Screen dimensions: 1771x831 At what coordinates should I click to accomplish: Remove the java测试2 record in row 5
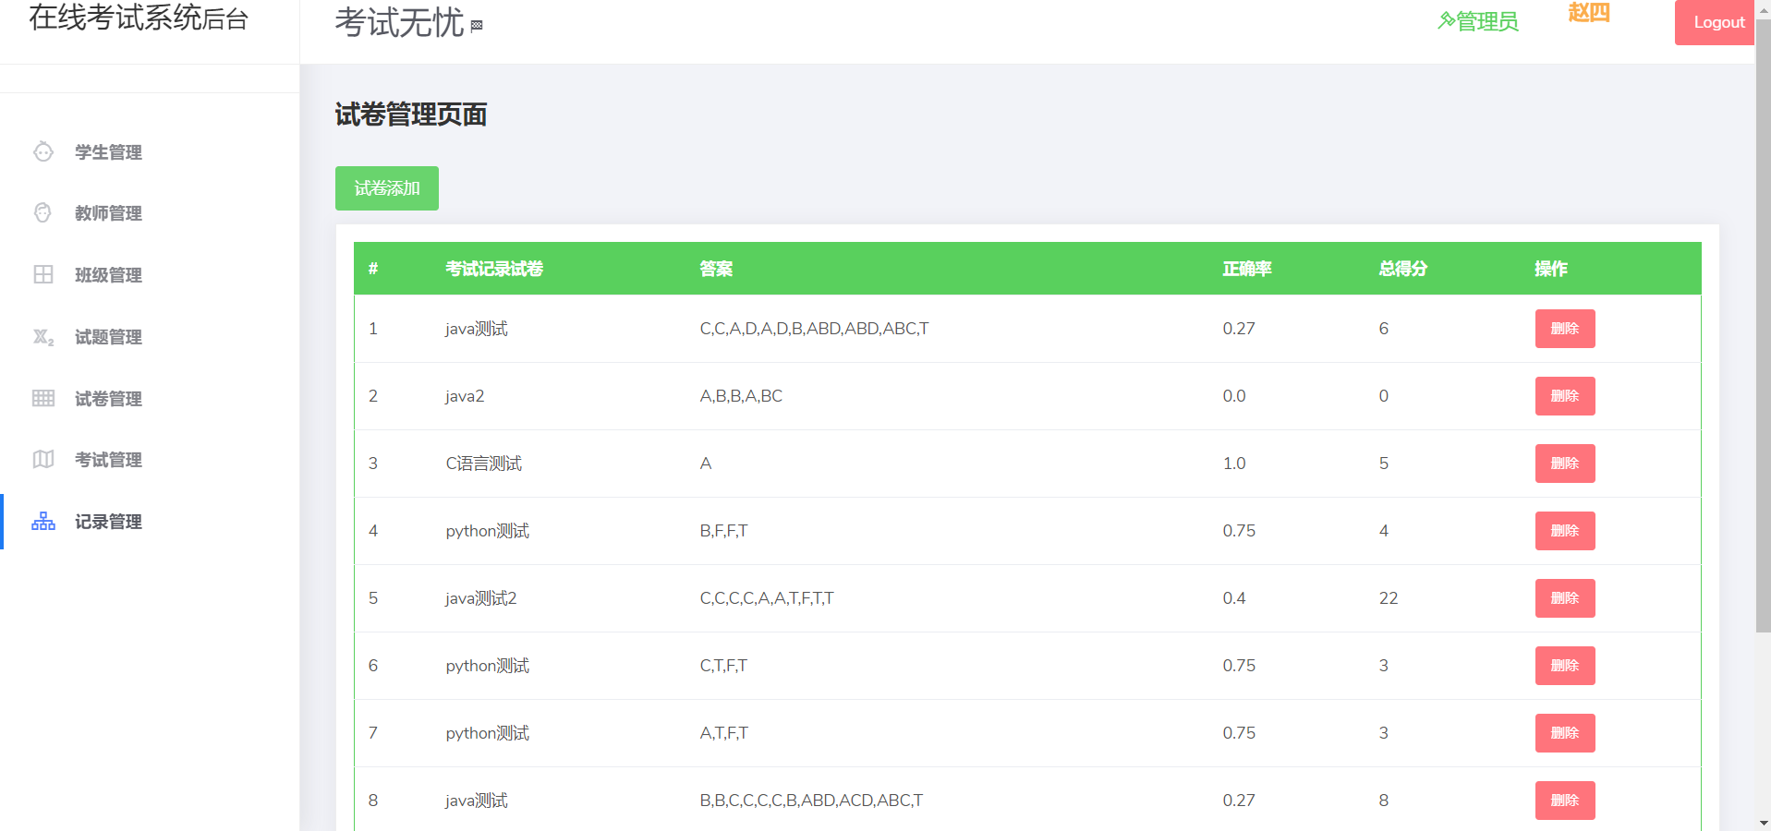[1565, 598]
